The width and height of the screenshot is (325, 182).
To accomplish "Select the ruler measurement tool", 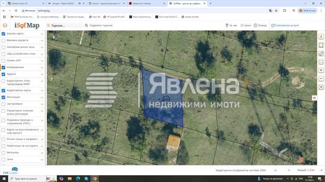I will (321, 53).
